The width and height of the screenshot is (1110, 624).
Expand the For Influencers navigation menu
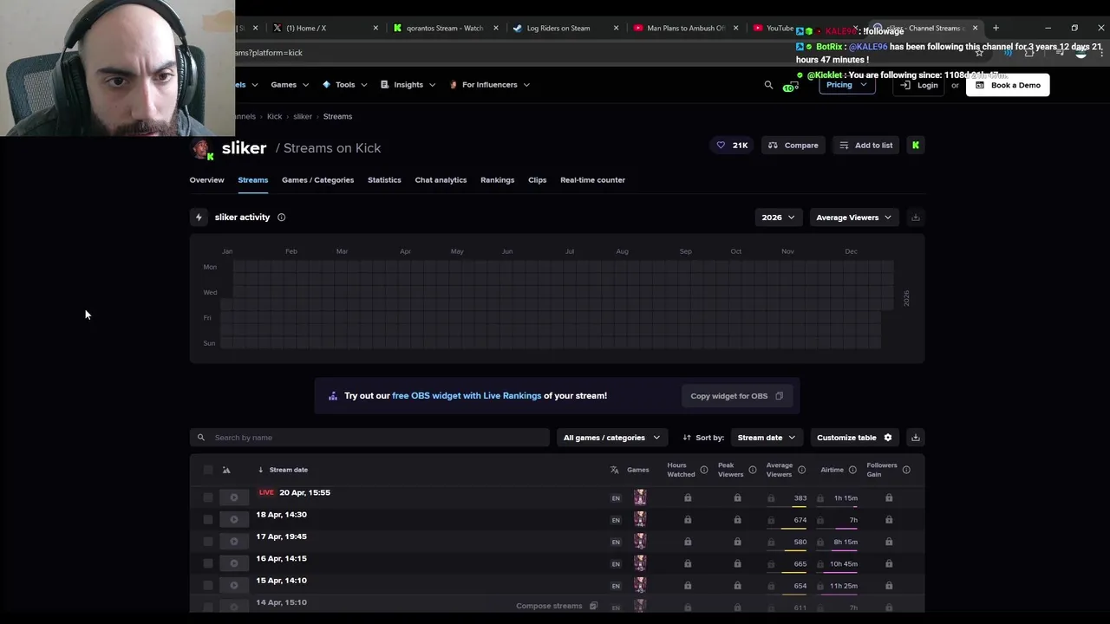[x=490, y=85]
